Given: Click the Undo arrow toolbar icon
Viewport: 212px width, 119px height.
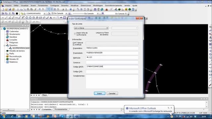Looking at the screenshot, I should (39, 9).
